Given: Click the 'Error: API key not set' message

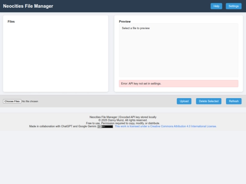Looking at the screenshot, I should [x=179, y=84].
